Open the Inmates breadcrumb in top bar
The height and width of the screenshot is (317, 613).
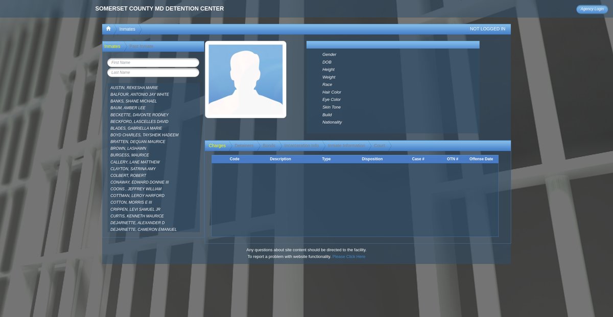click(x=127, y=29)
